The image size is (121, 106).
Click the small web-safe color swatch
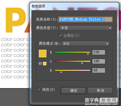tap(45, 63)
